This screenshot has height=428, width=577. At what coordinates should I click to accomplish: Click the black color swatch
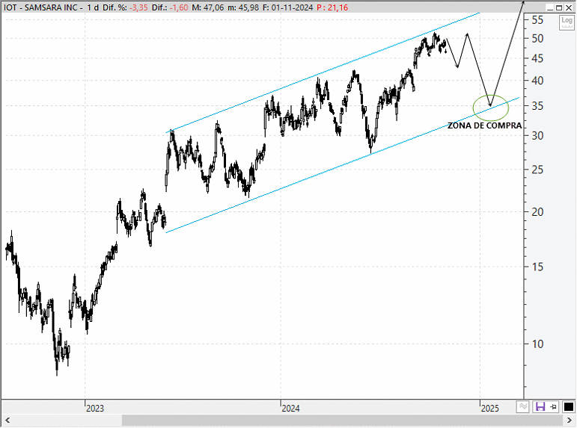click(x=568, y=406)
